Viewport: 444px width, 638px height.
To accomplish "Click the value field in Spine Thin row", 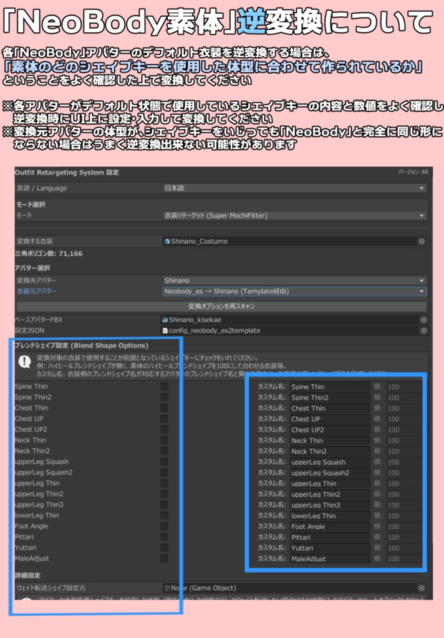I will pyautogui.click(x=403, y=387).
